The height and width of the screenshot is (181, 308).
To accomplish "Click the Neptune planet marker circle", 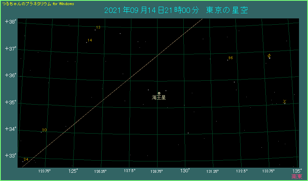I will pos(159,93).
